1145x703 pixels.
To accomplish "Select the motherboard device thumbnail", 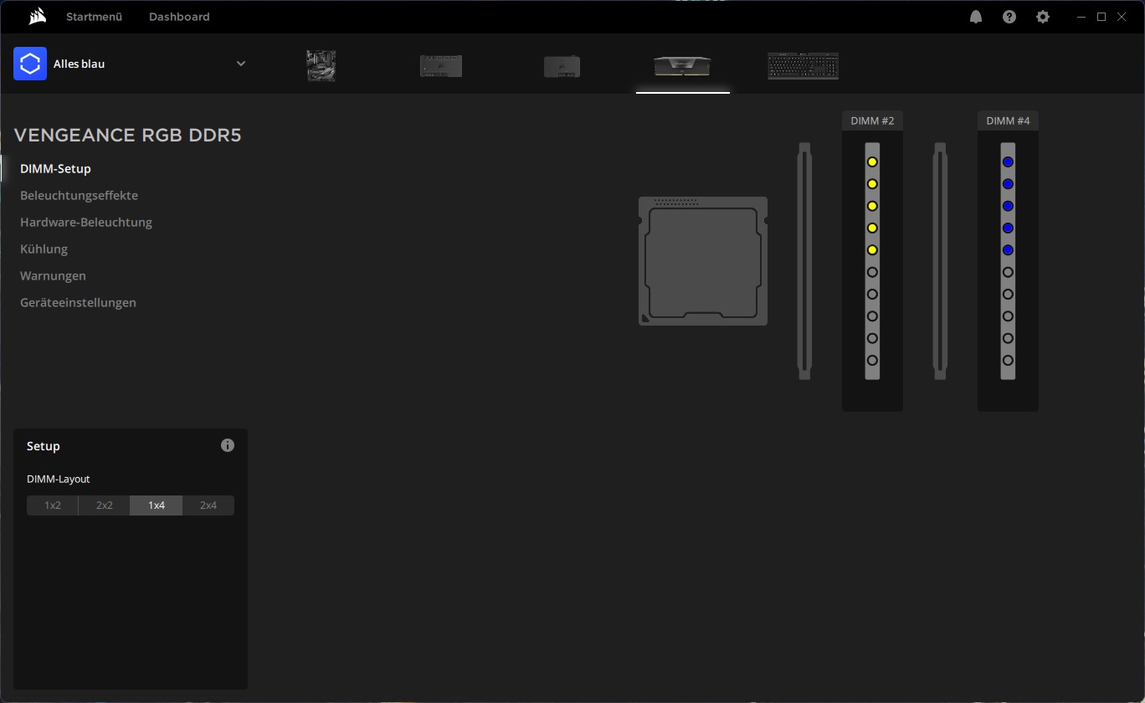I will coord(321,66).
